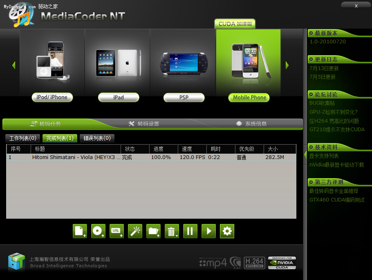Image resolution: width=372 pixels, height=280 pixels.
Task: Open the GTX460 CUDA编码测试 link
Action: 337,200
